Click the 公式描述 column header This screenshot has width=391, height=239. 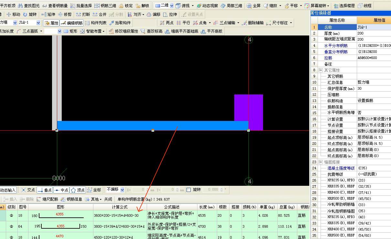tap(172, 207)
